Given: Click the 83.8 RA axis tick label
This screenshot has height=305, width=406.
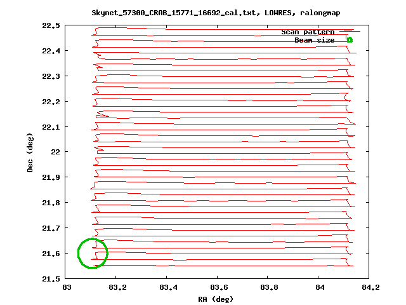Looking at the screenshot, I should (x=269, y=287).
